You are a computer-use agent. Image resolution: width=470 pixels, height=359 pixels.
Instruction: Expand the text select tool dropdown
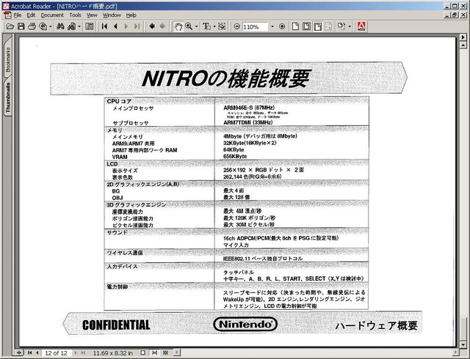213,26
